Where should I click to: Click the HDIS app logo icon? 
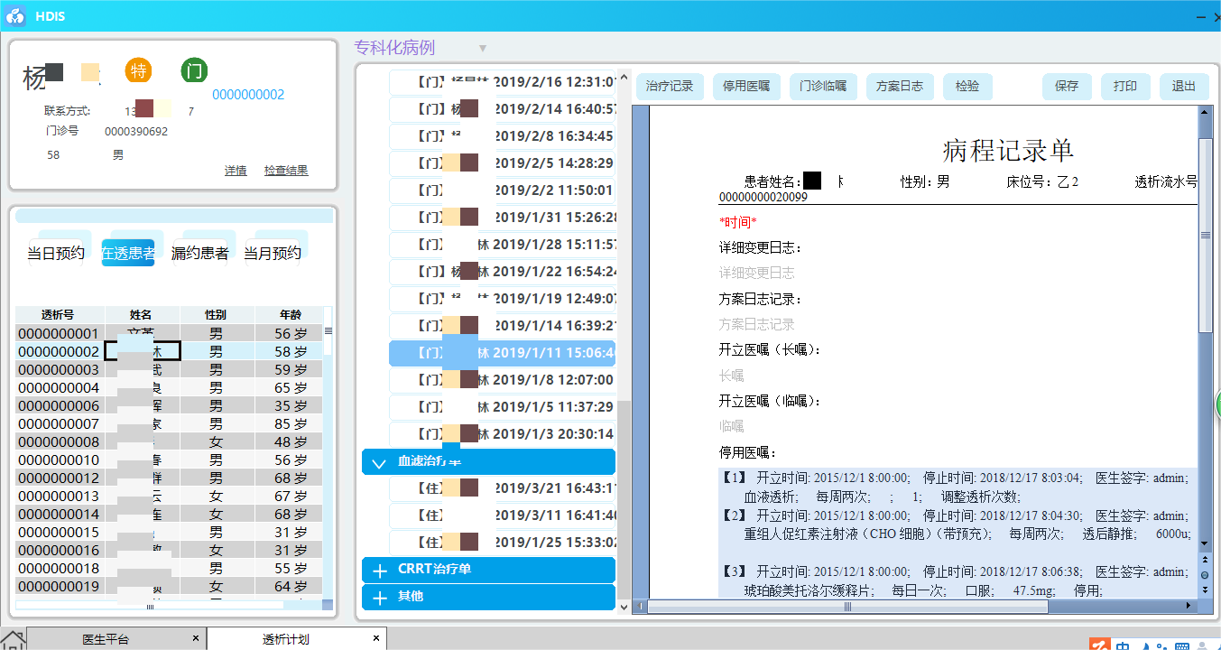(x=15, y=15)
